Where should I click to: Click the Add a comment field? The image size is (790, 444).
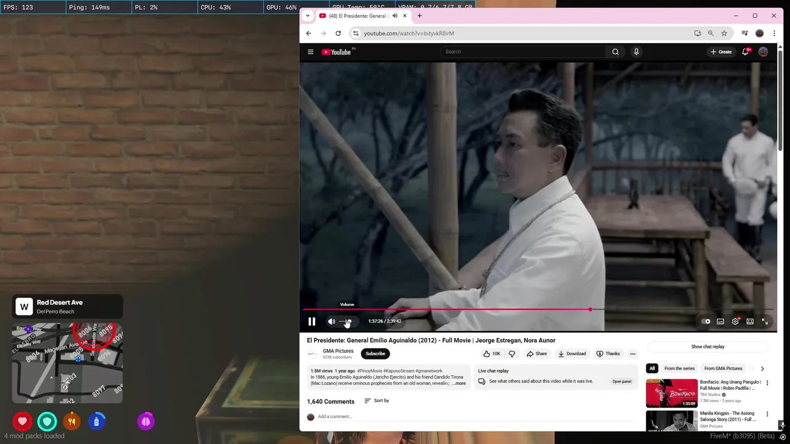point(475,417)
